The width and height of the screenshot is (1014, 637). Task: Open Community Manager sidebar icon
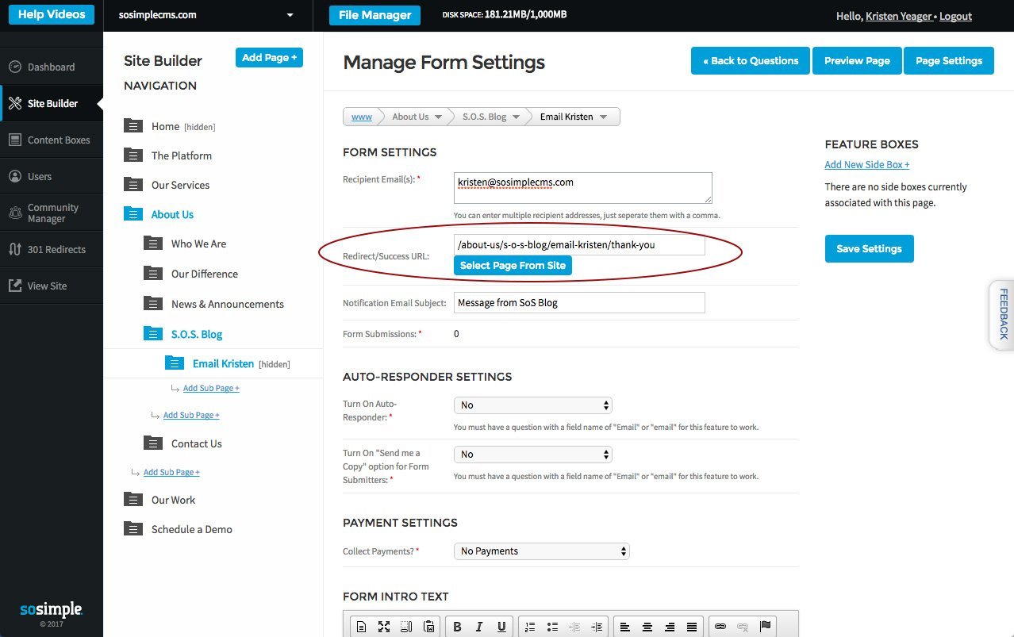click(x=14, y=213)
